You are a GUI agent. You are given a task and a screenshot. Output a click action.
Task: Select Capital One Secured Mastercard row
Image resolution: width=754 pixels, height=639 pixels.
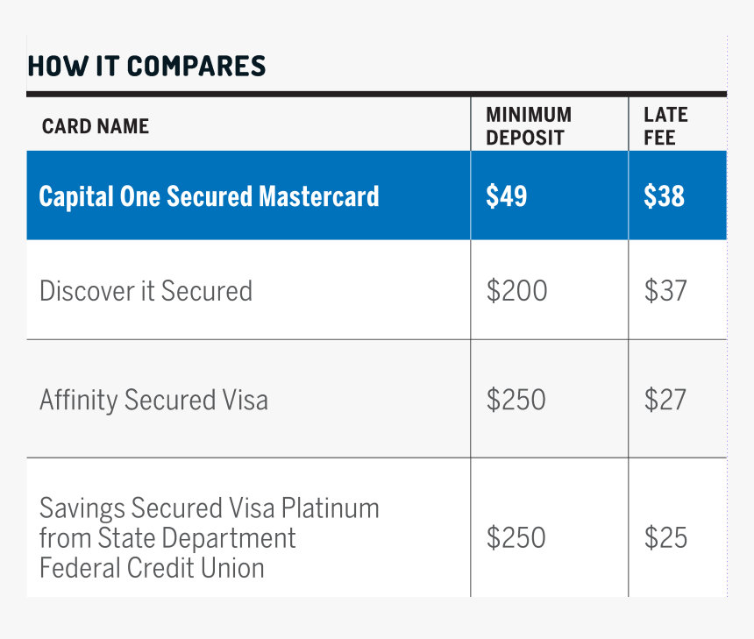[x=376, y=195]
